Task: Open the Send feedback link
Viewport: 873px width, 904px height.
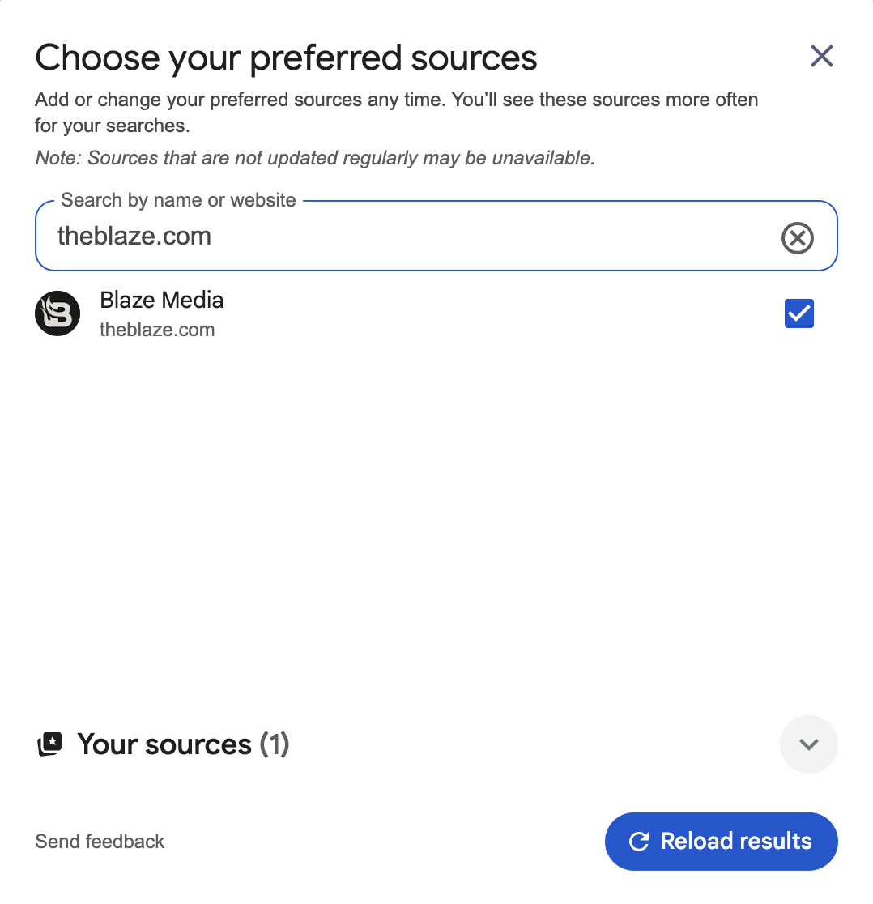Action: [100, 841]
